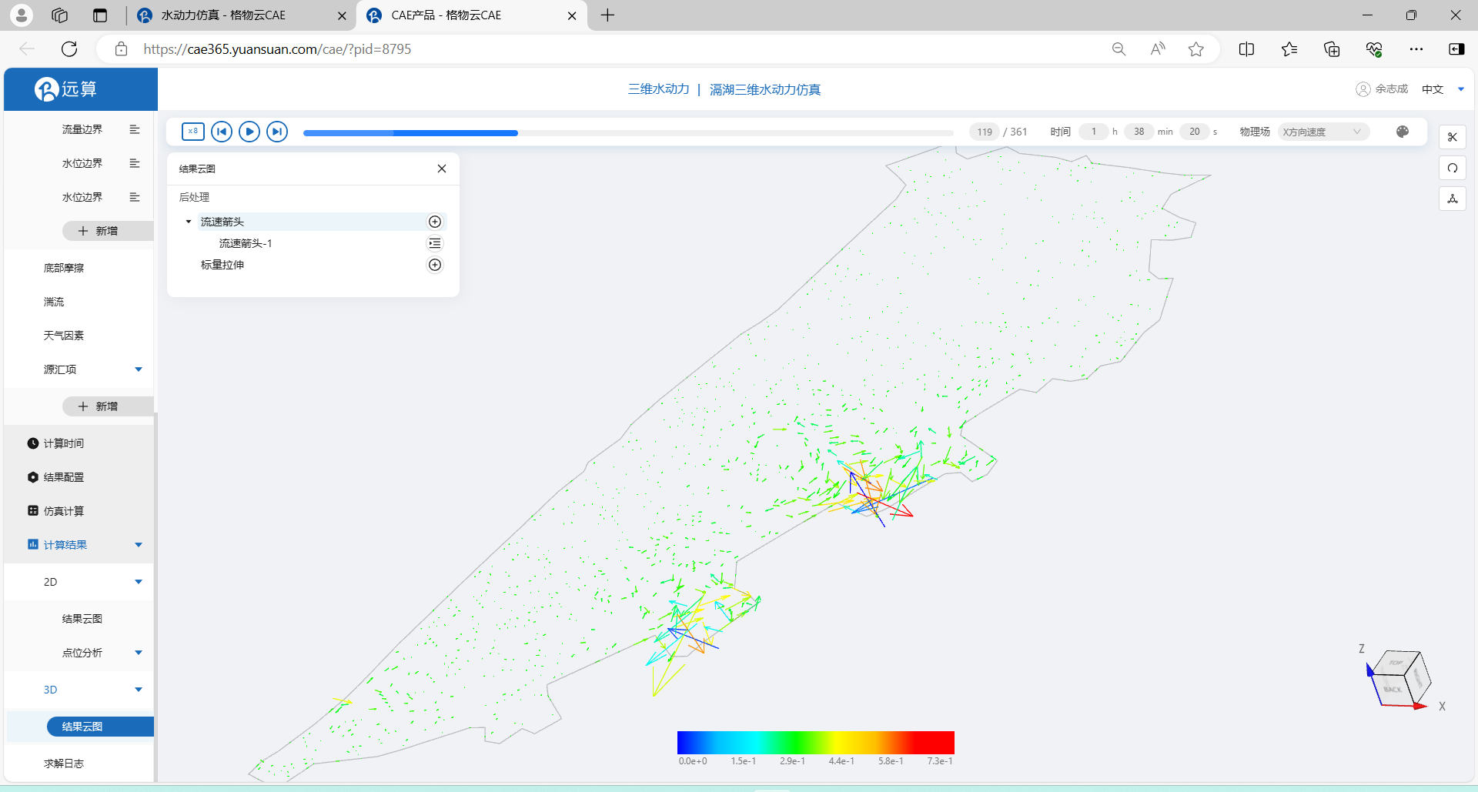The height and width of the screenshot is (792, 1478).
Task: Open the 结果配置 menu item
Action: click(64, 477)
